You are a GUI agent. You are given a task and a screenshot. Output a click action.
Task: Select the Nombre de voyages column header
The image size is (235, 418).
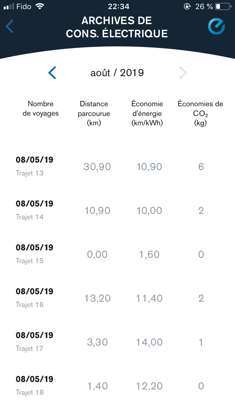41,108
